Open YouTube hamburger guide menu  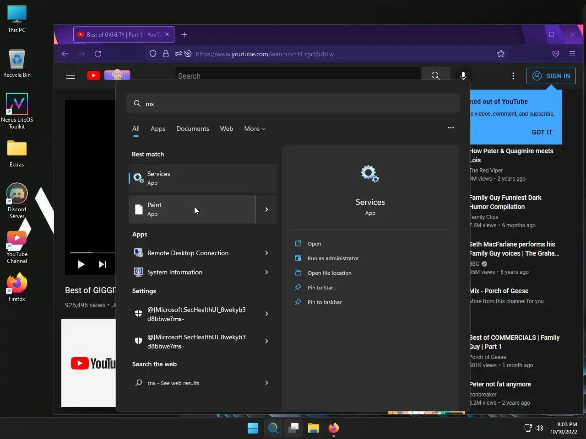pyautogui.click(x=71, y=76)
